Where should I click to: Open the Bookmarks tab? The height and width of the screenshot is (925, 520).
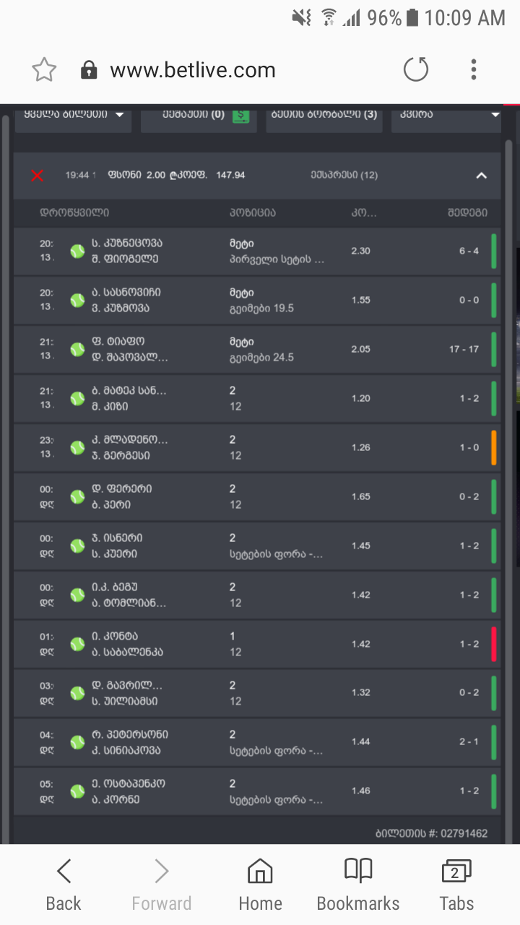(x=358, y=885)
